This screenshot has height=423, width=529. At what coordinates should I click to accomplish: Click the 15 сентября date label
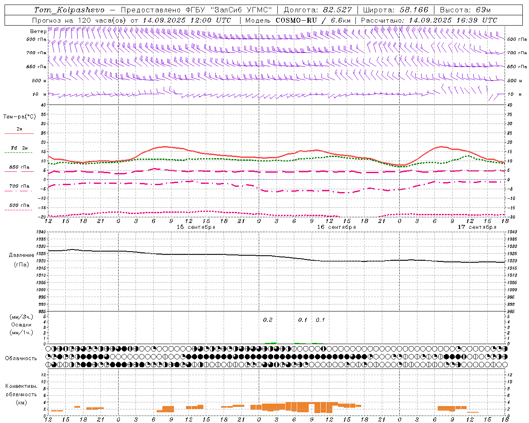point(196,227)
